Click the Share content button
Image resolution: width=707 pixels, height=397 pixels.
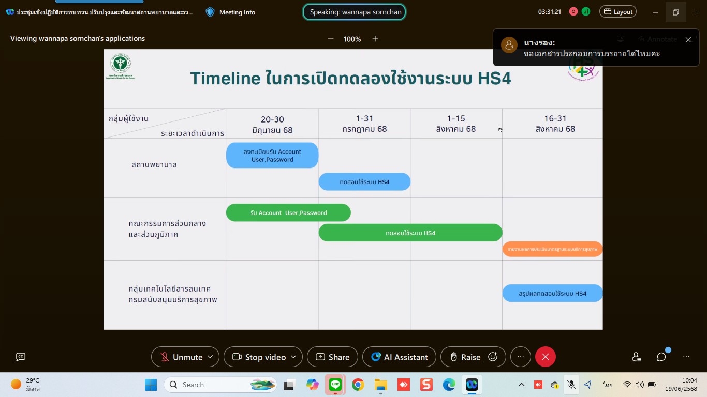pos(332,357)
